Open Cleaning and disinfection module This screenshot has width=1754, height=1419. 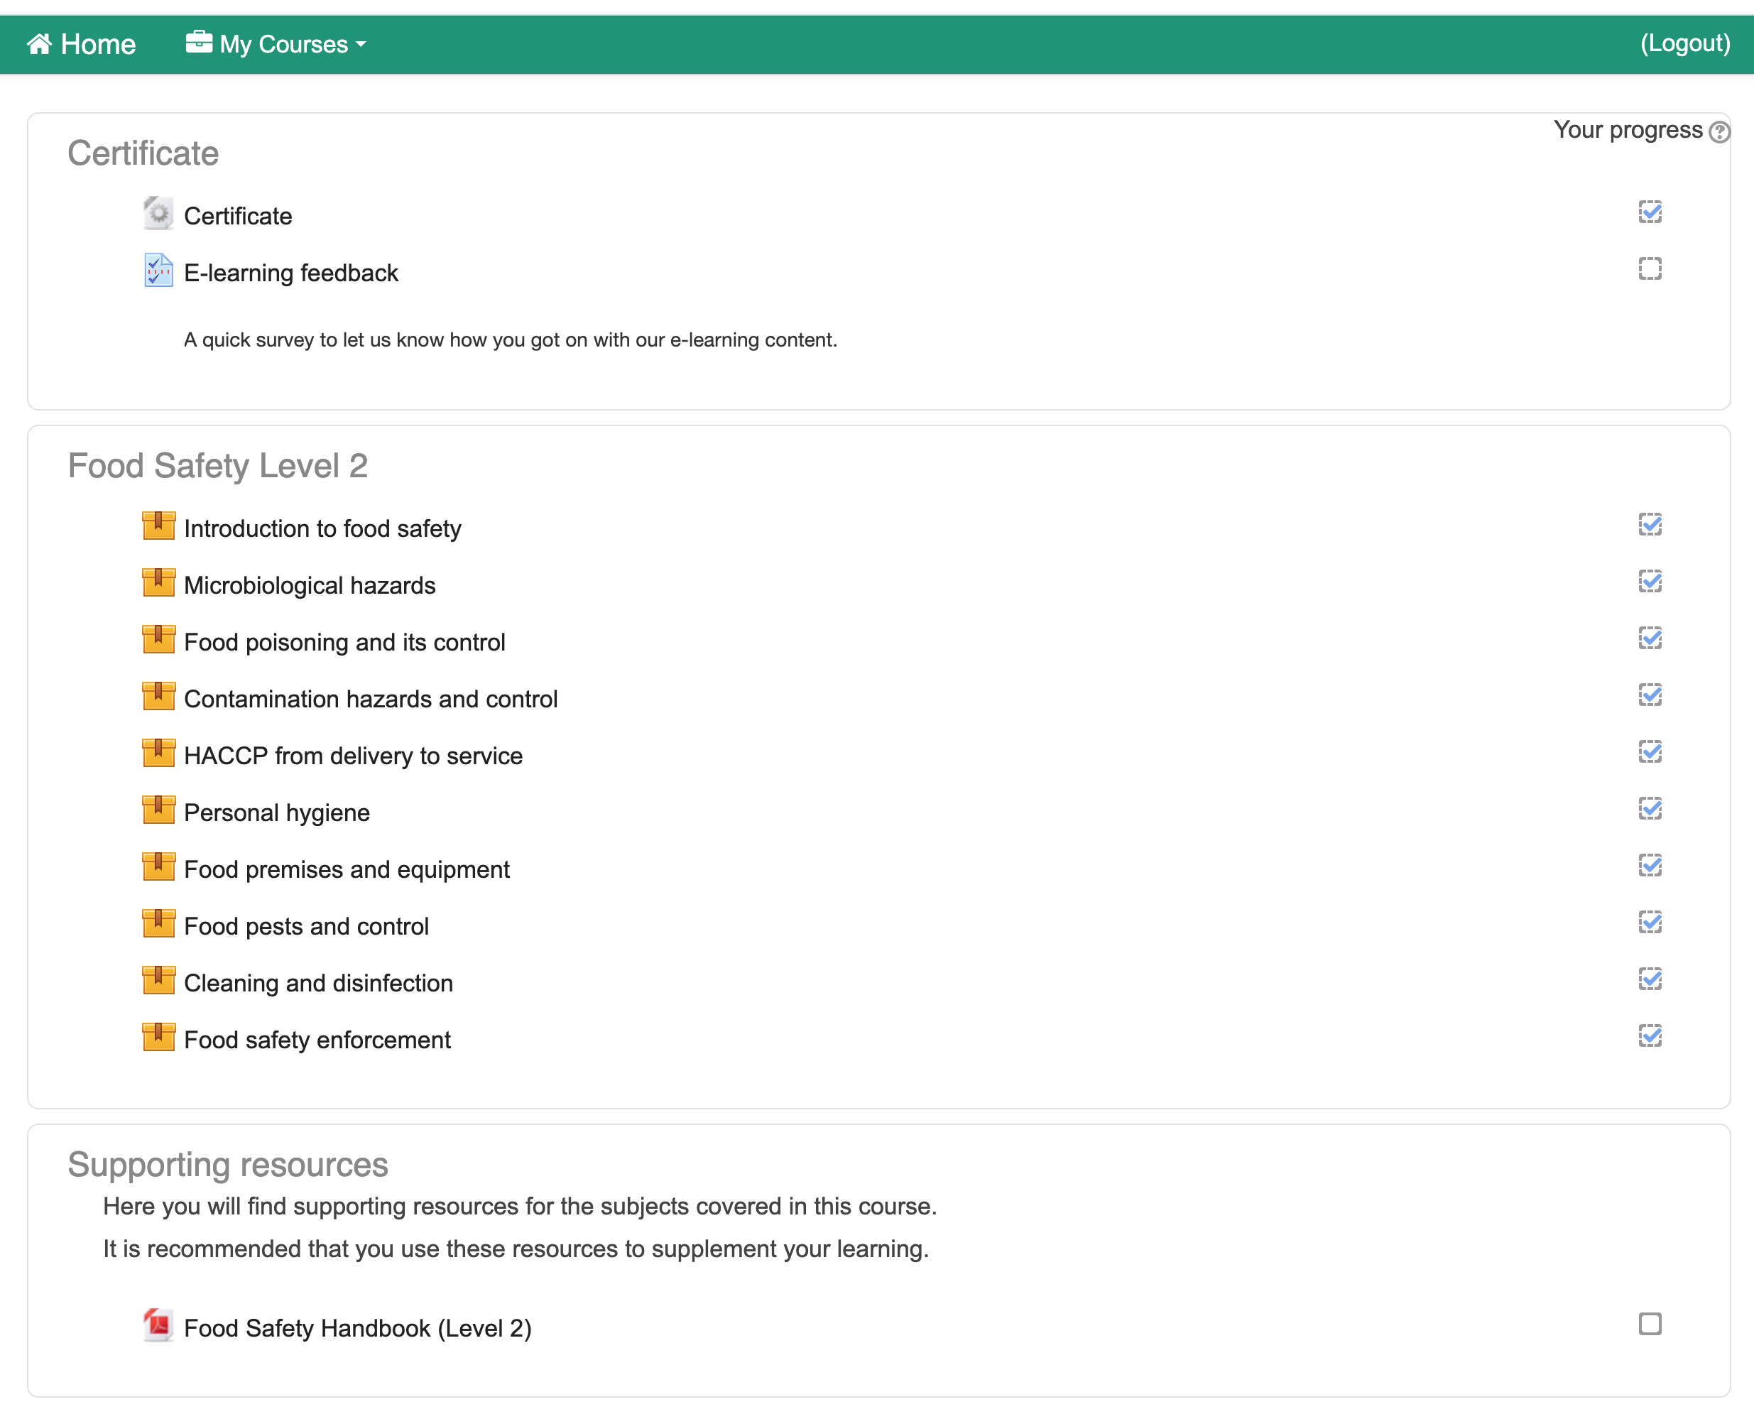(x=318, y=984)
